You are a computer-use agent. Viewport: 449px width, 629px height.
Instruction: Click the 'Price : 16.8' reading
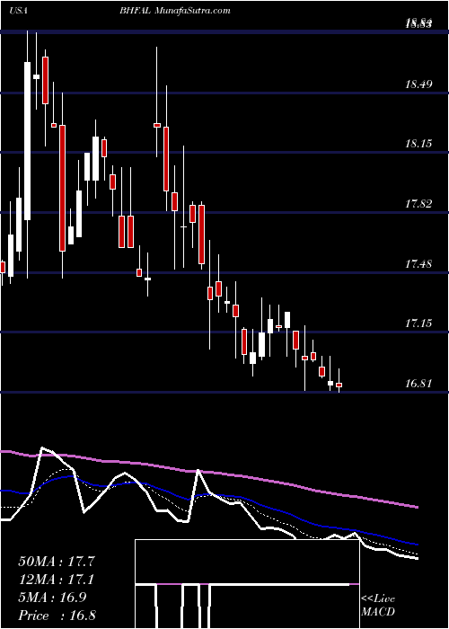57,616
